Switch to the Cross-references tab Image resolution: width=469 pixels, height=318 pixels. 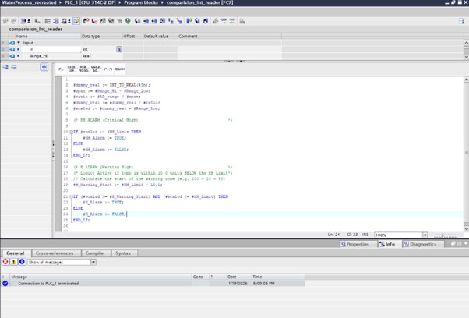coord(55,253)
